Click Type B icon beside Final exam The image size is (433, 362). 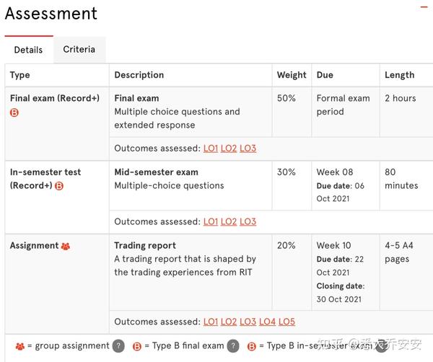(14, 112)
